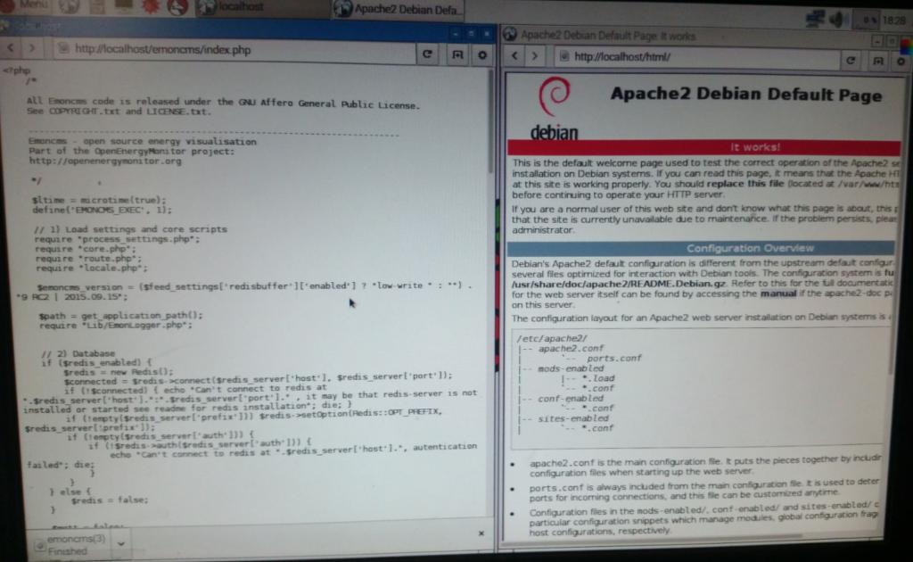Click the red Mathematica spiky icon in taskbar
The height and width of the screenshot is (562, 913).
(151, 6)
